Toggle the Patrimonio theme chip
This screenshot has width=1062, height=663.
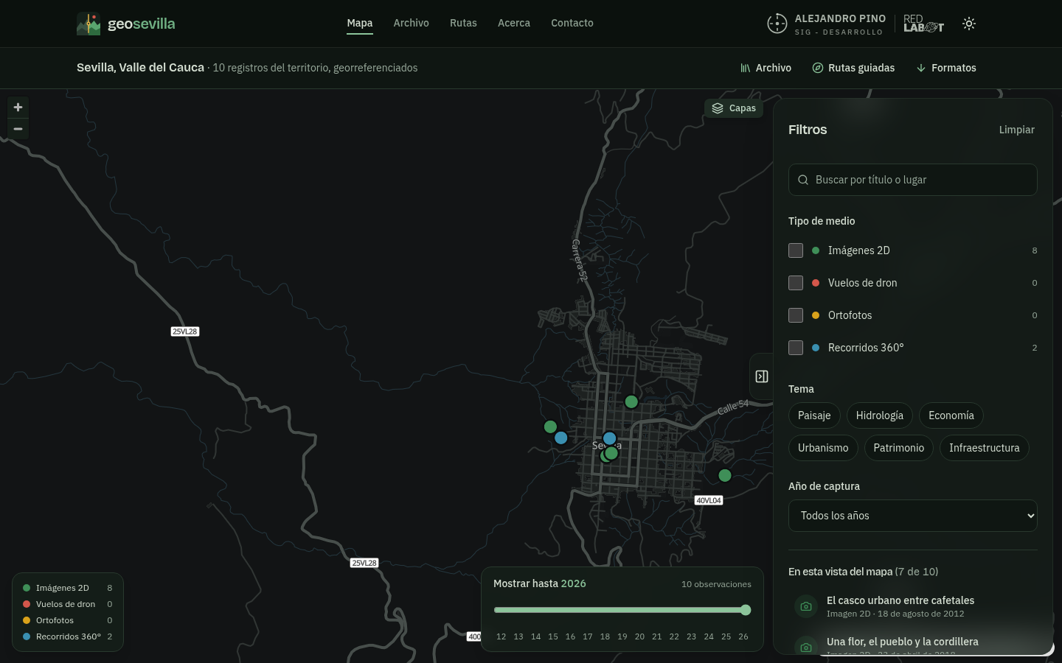point(899,448)
